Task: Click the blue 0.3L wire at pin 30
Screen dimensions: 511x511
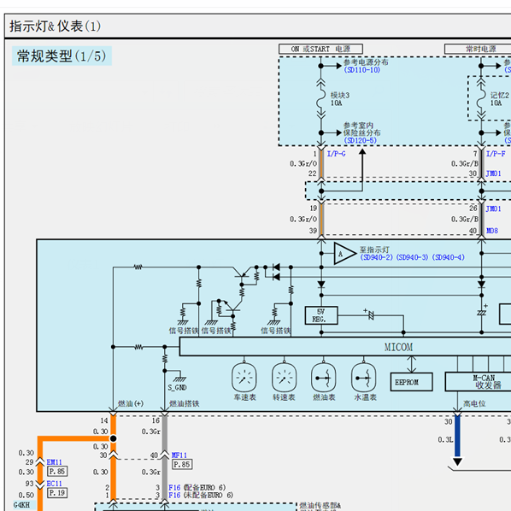Action: tap(457, 437)
